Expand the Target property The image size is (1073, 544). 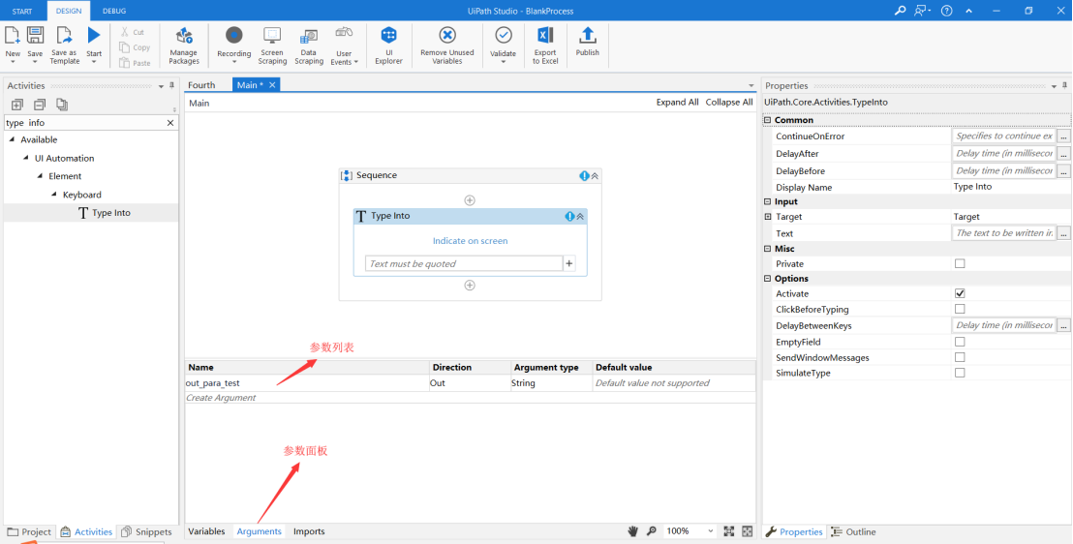click(767, 217)
